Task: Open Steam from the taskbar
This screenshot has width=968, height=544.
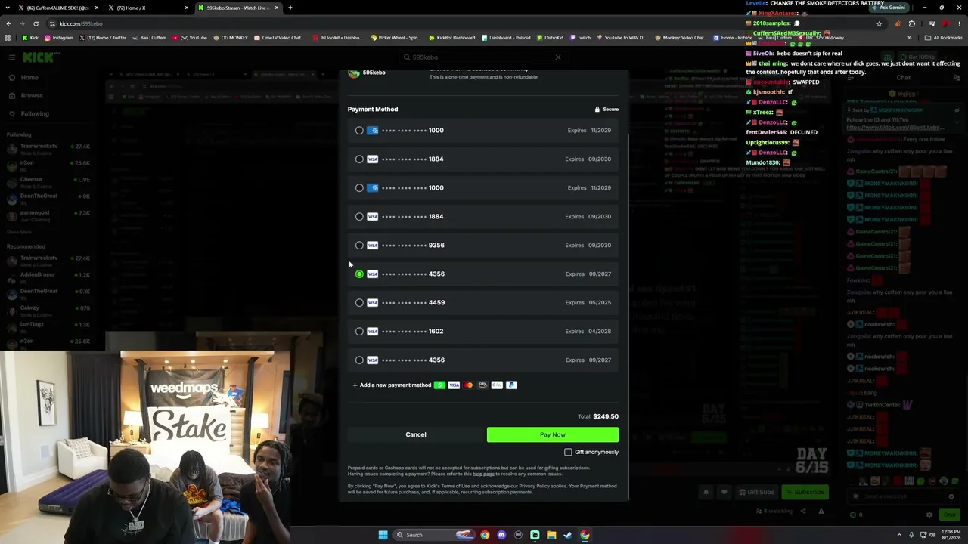Action: pos(568,535)
